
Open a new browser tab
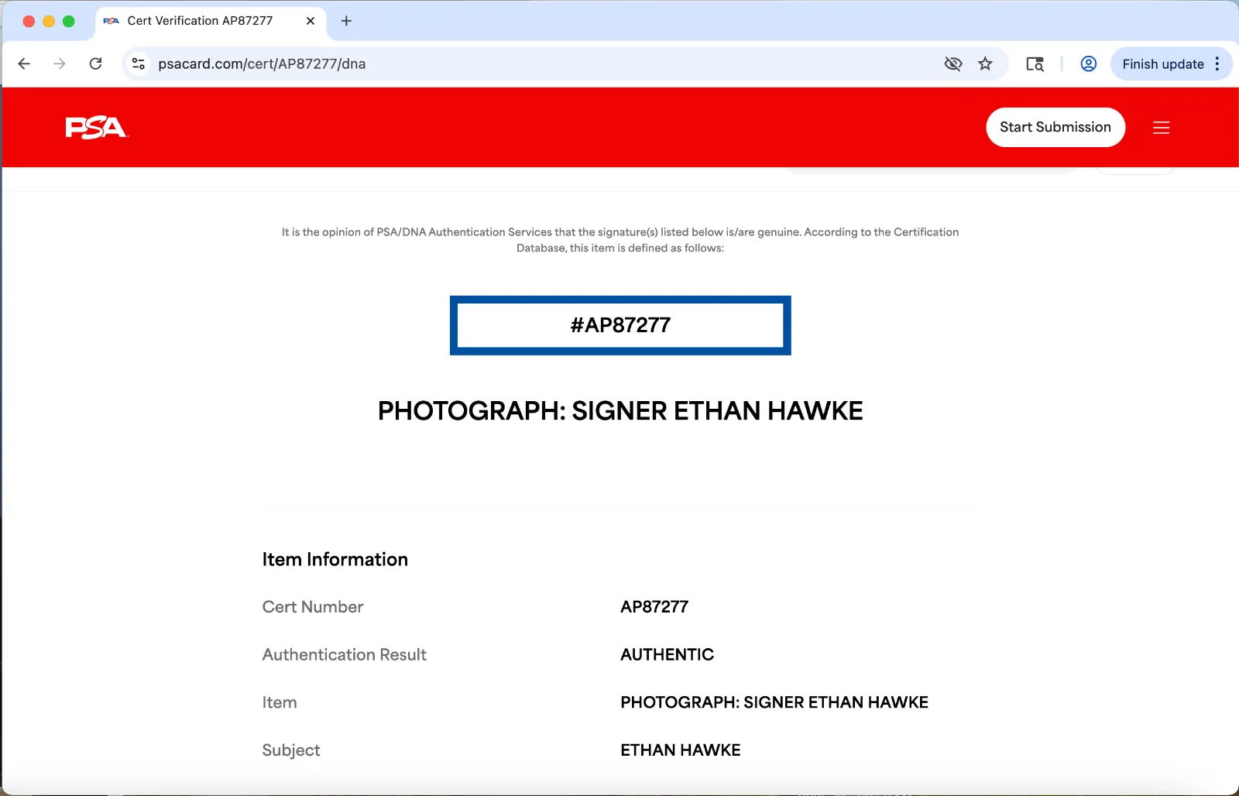346,21
